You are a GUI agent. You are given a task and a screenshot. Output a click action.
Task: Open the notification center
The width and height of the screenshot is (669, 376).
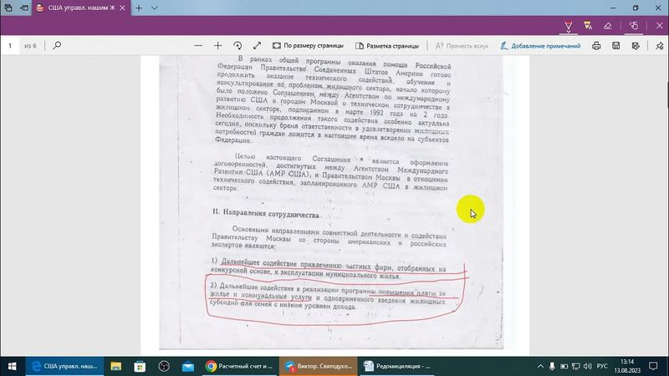tap(653, 366)
